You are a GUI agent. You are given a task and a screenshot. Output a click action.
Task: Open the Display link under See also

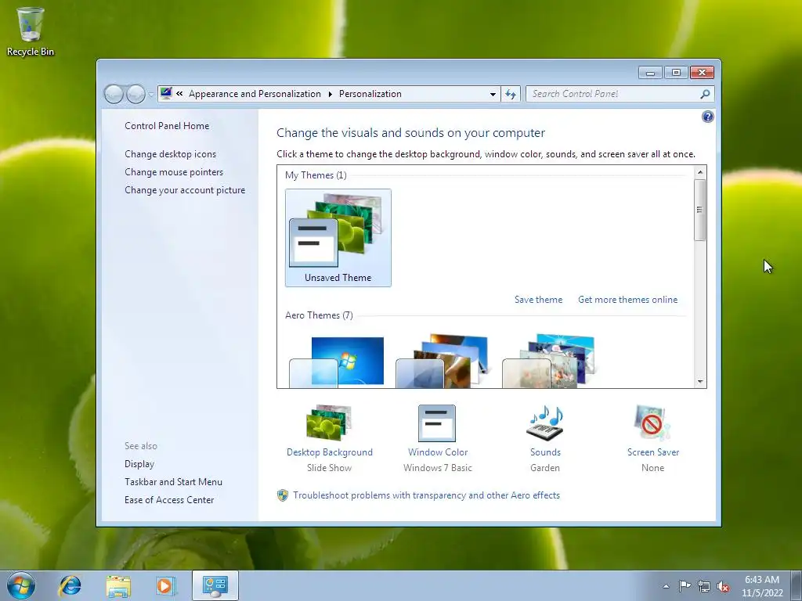coord(139,464)
